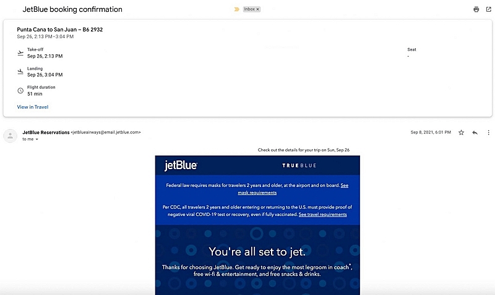Image resolution: width=495 pixels, height=295 pixels.
Task: Click the TRUEBLUE logo in email header
Action: (x=299, y=165)
